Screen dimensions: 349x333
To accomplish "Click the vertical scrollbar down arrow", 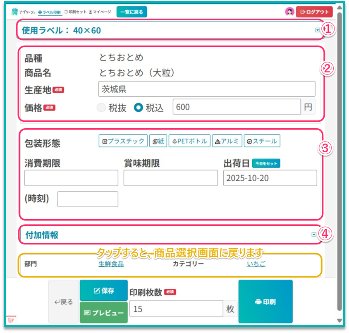I will [339, 320].
